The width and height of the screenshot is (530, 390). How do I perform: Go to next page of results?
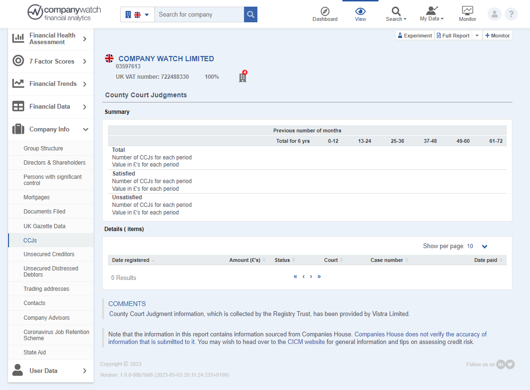click(311, 277)
